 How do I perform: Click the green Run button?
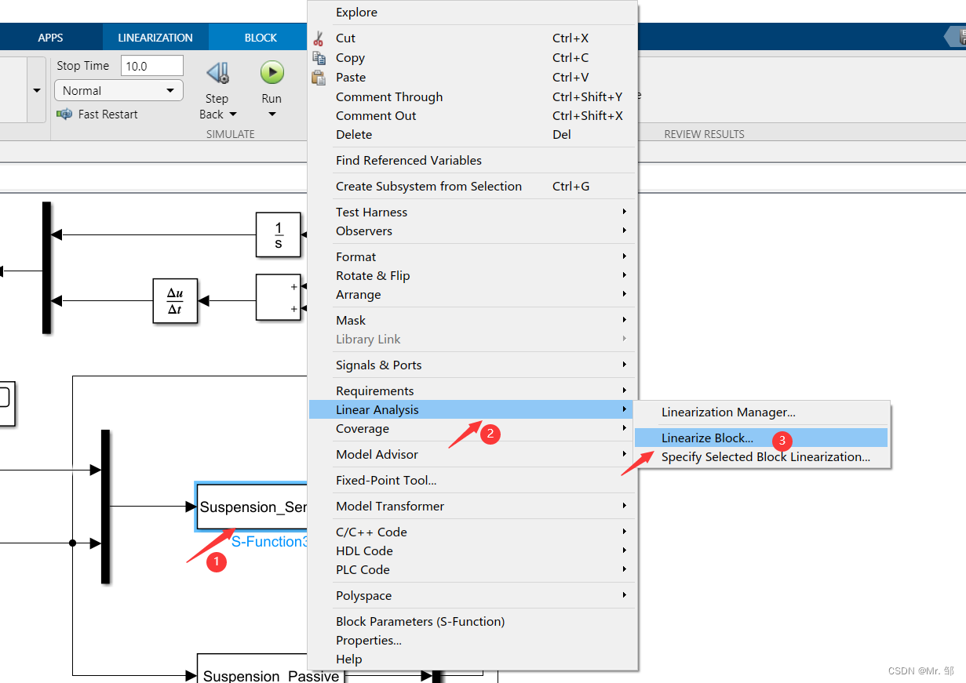pos(272,73)
